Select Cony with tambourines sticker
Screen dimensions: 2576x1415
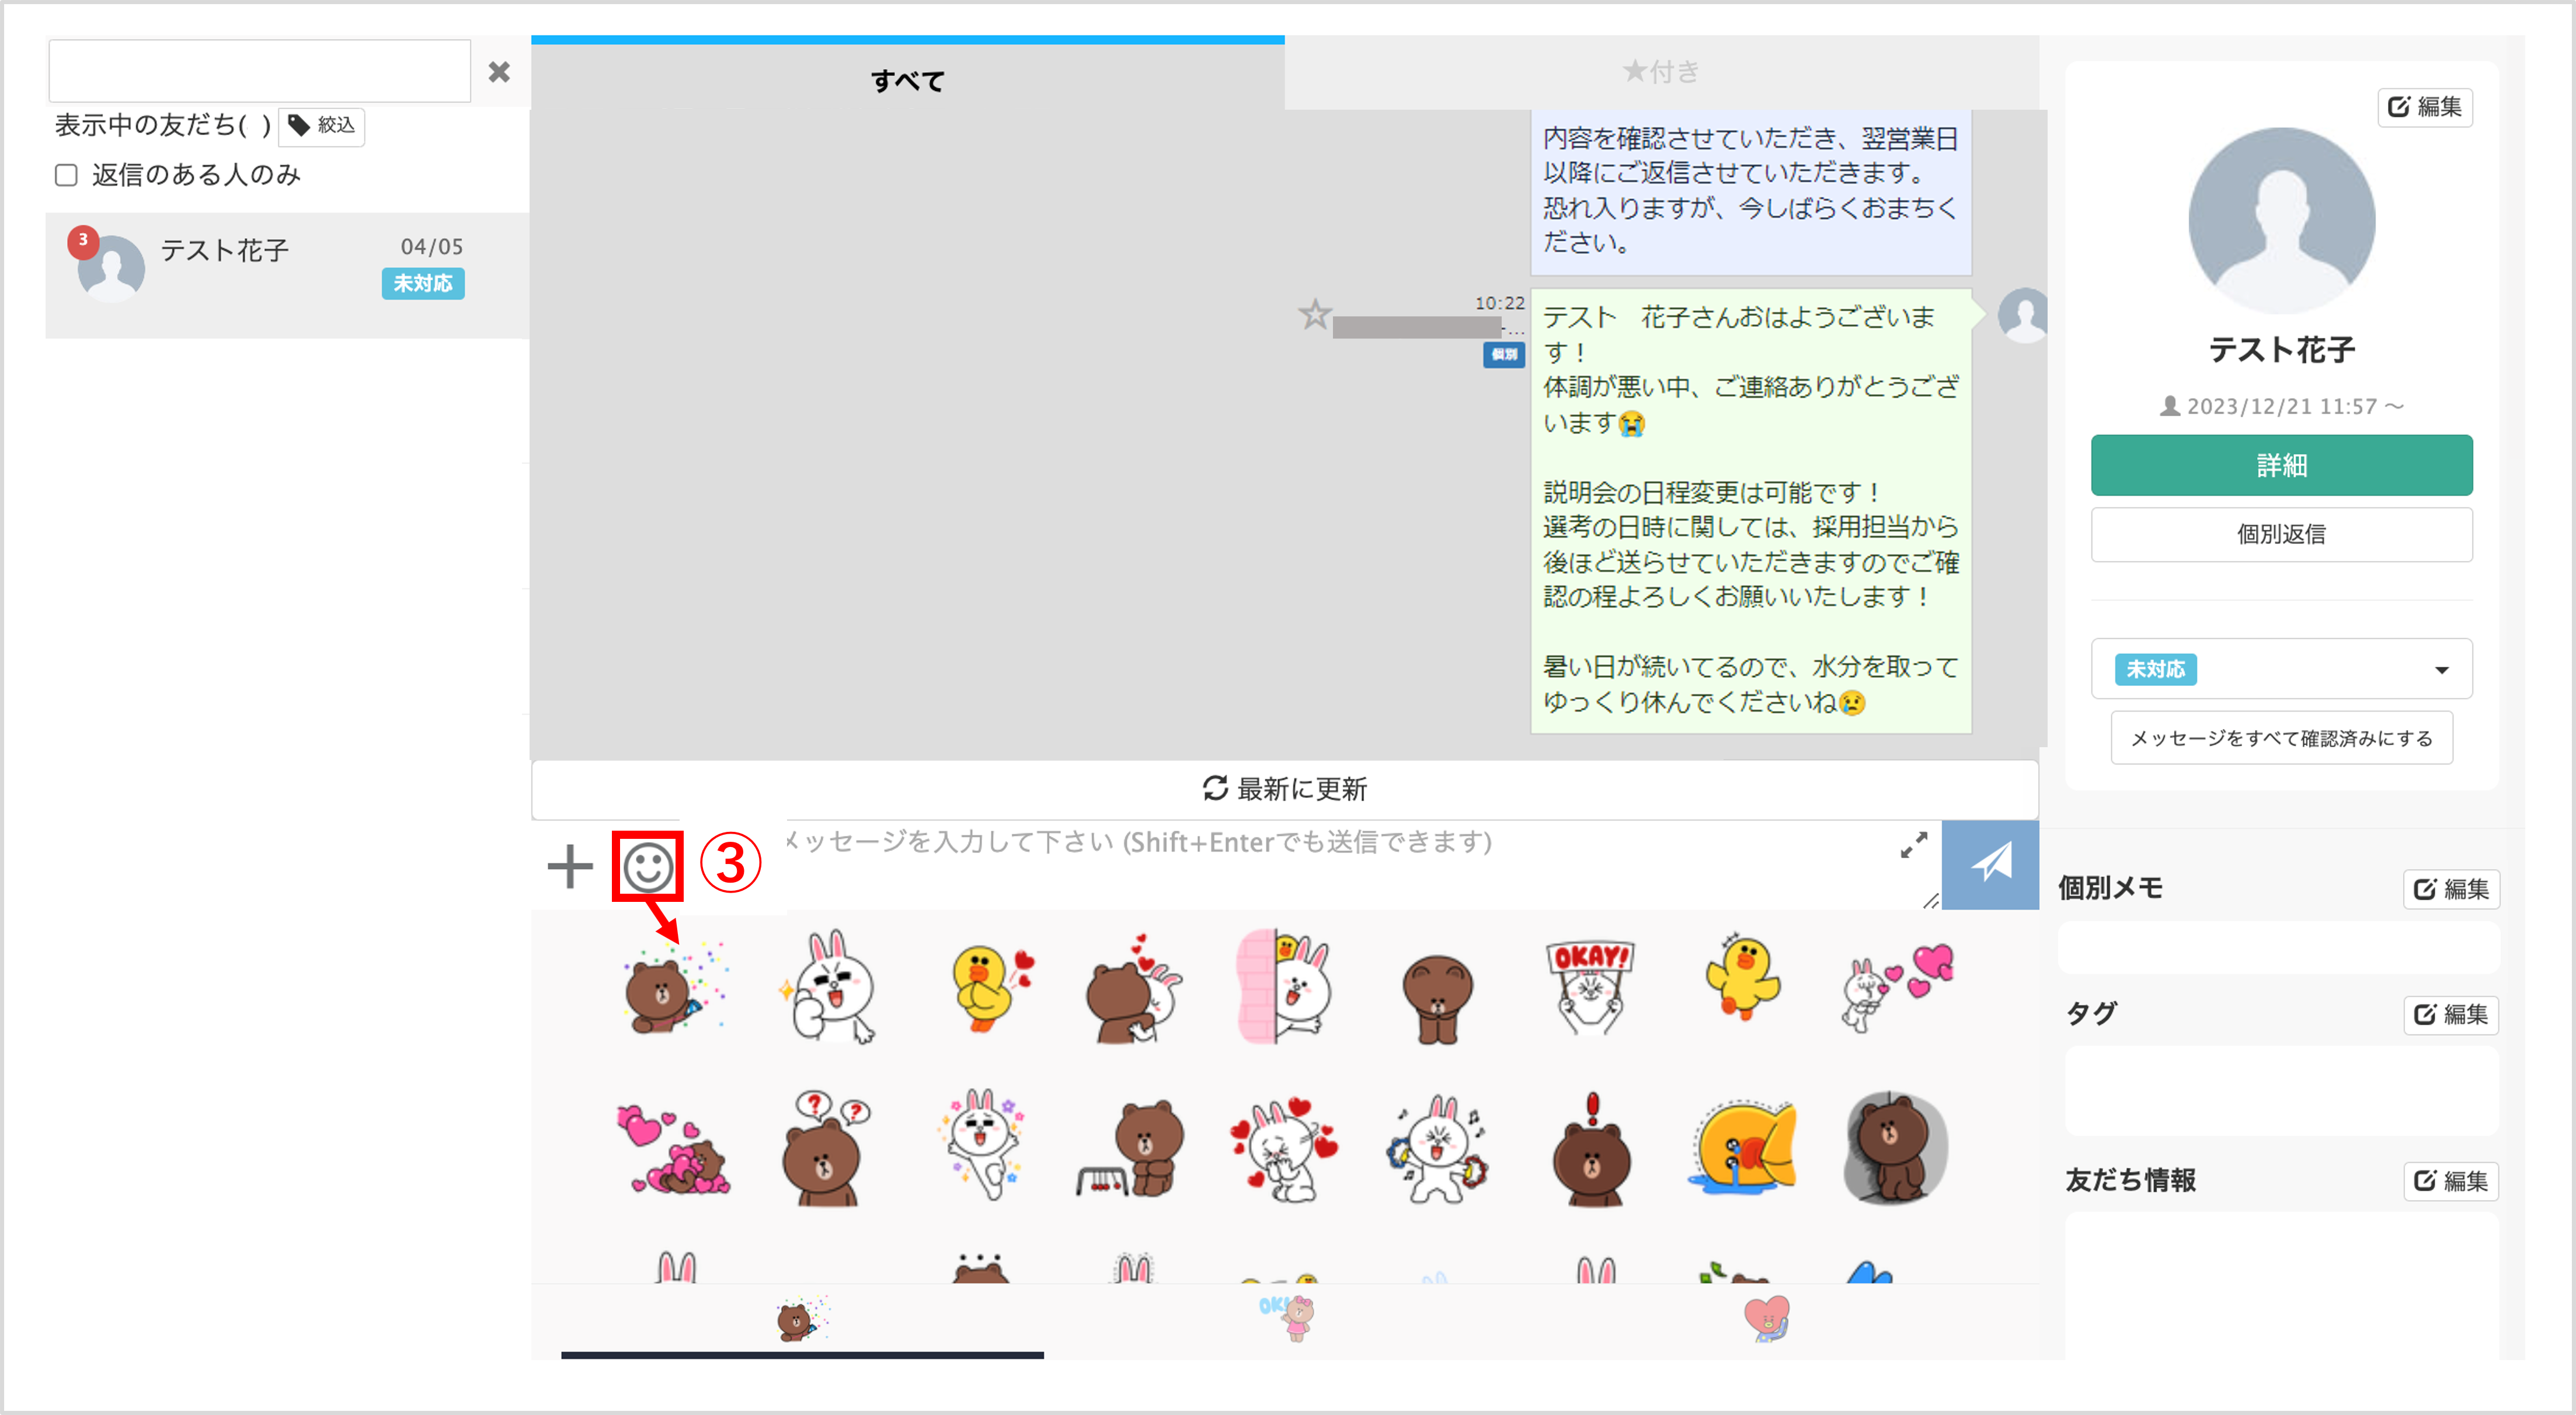click(x=1437, y=1148)
